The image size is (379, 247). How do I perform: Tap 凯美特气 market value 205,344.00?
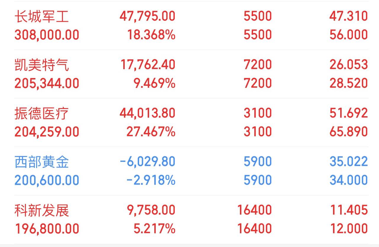click(x=47, y=83)
